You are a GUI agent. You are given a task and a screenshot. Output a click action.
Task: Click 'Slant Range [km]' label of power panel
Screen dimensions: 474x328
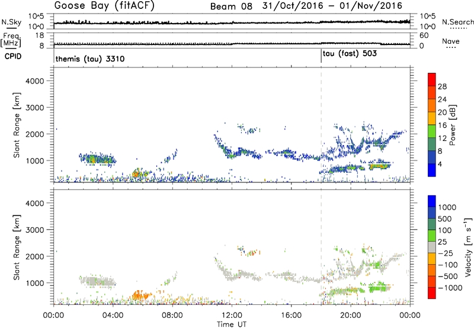tap(17, 125)
